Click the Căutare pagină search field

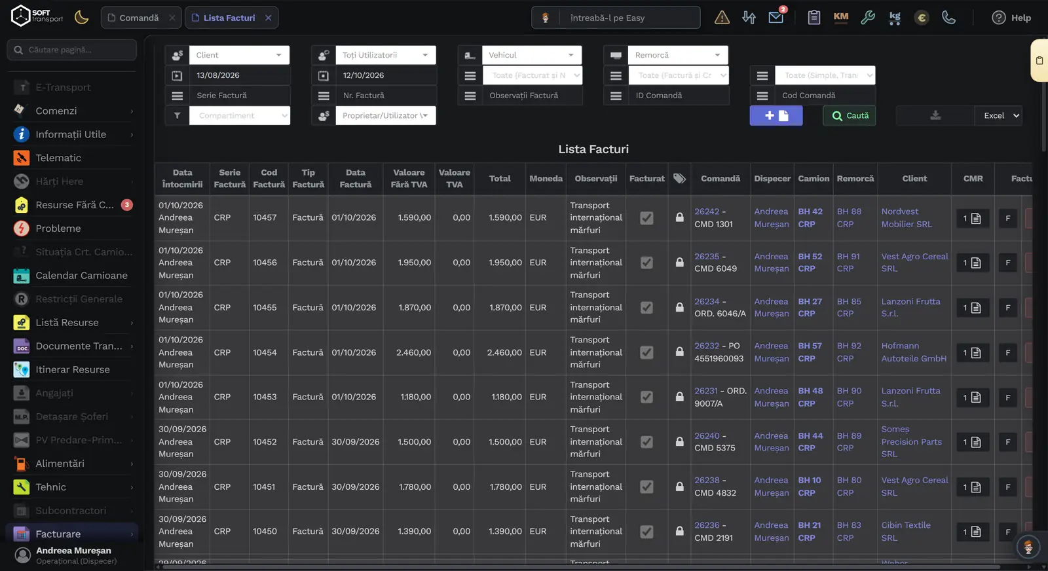[72, 50]
